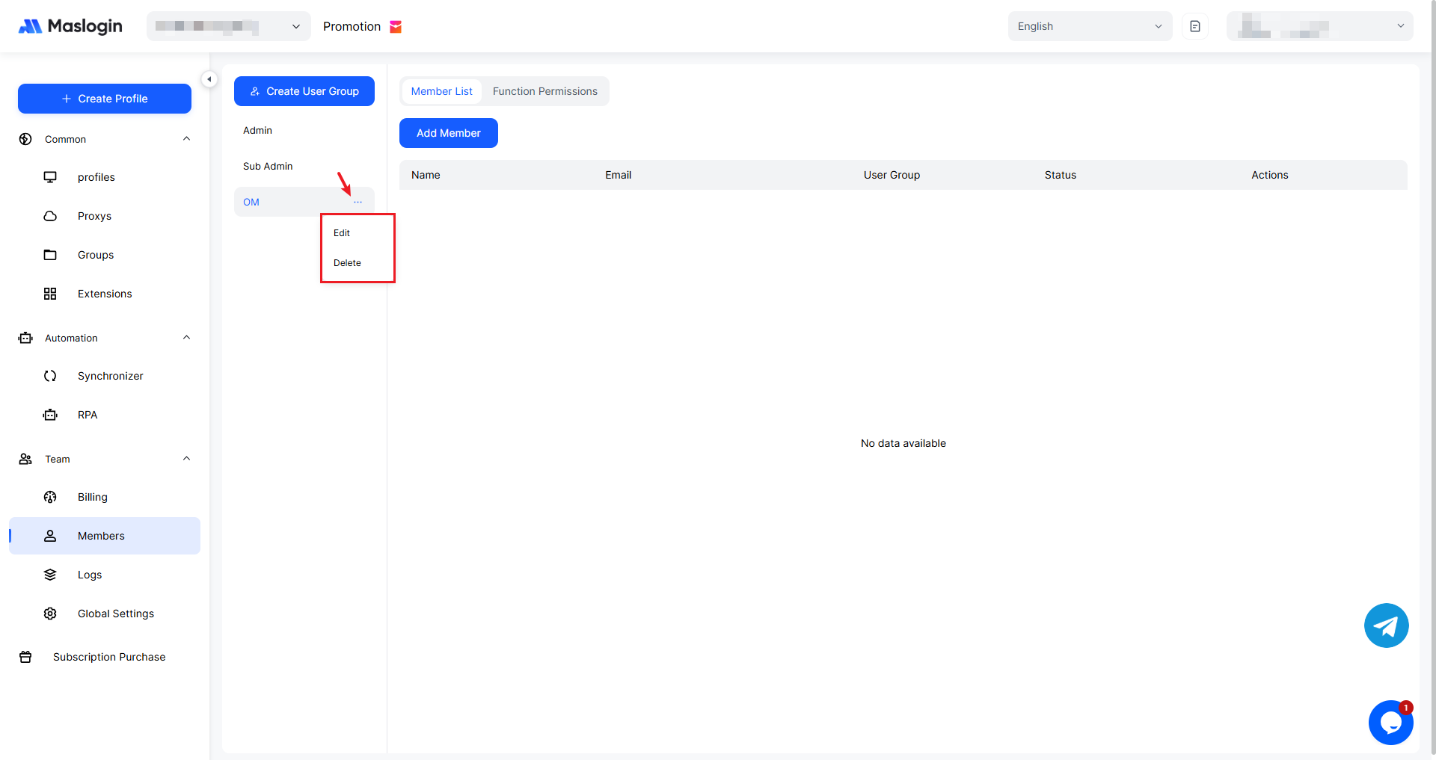The image size is (1436, 760).
Task: Open the Synchronizer page in the sidebar
Action: pos(110,376)
